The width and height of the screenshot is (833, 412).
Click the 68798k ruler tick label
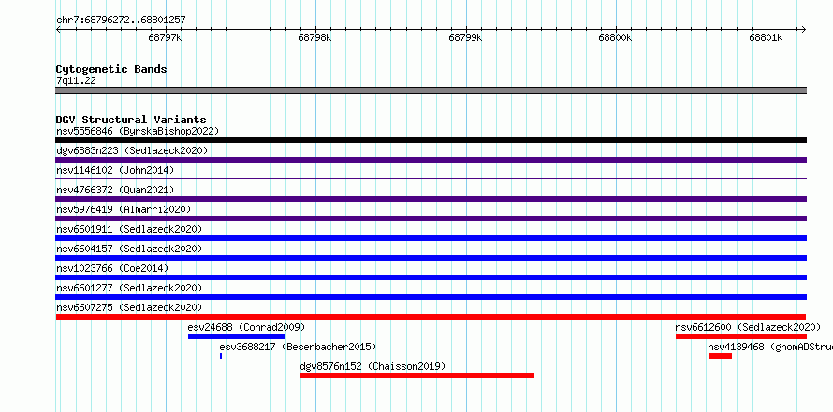coord(315,37)
